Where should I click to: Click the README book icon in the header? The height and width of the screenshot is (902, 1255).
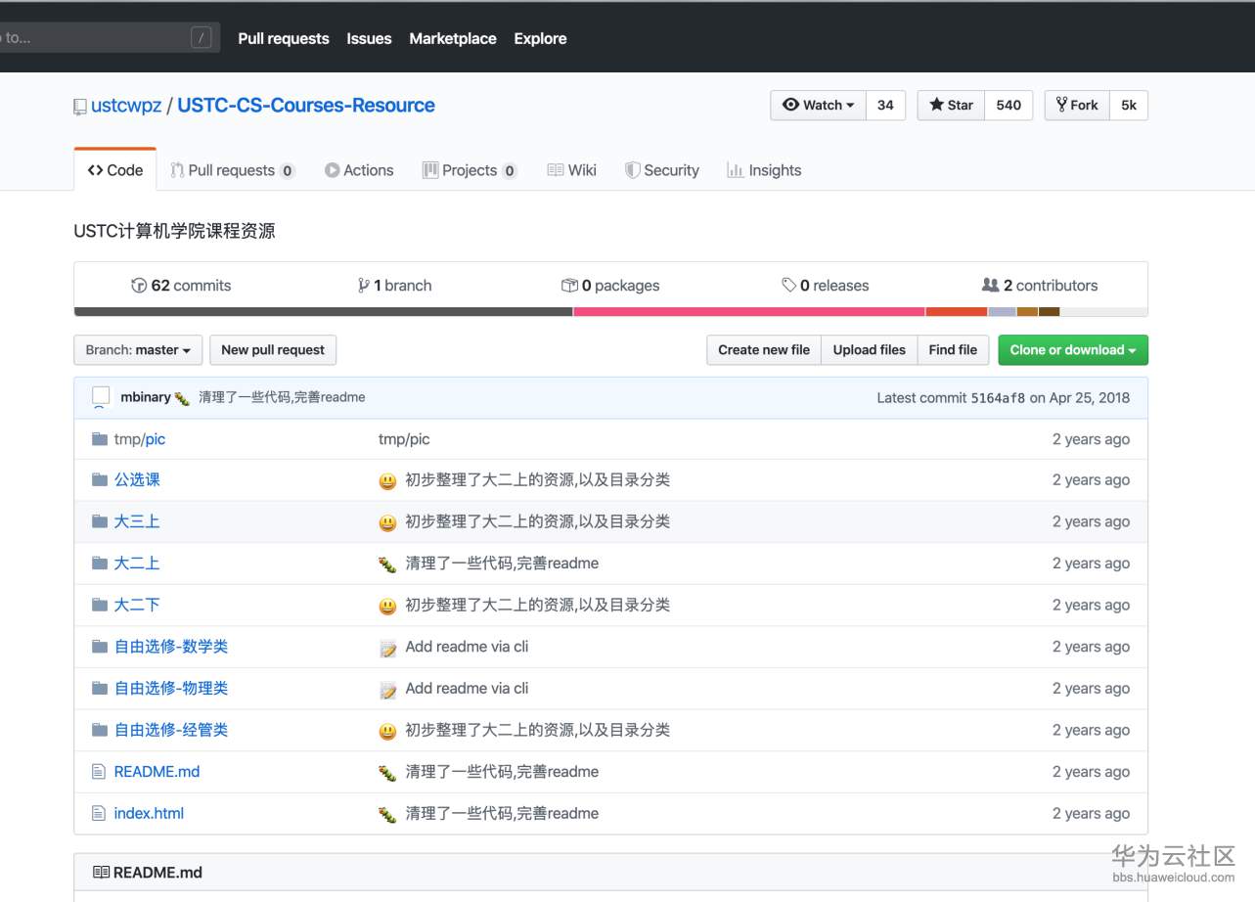tap(101, 873)
